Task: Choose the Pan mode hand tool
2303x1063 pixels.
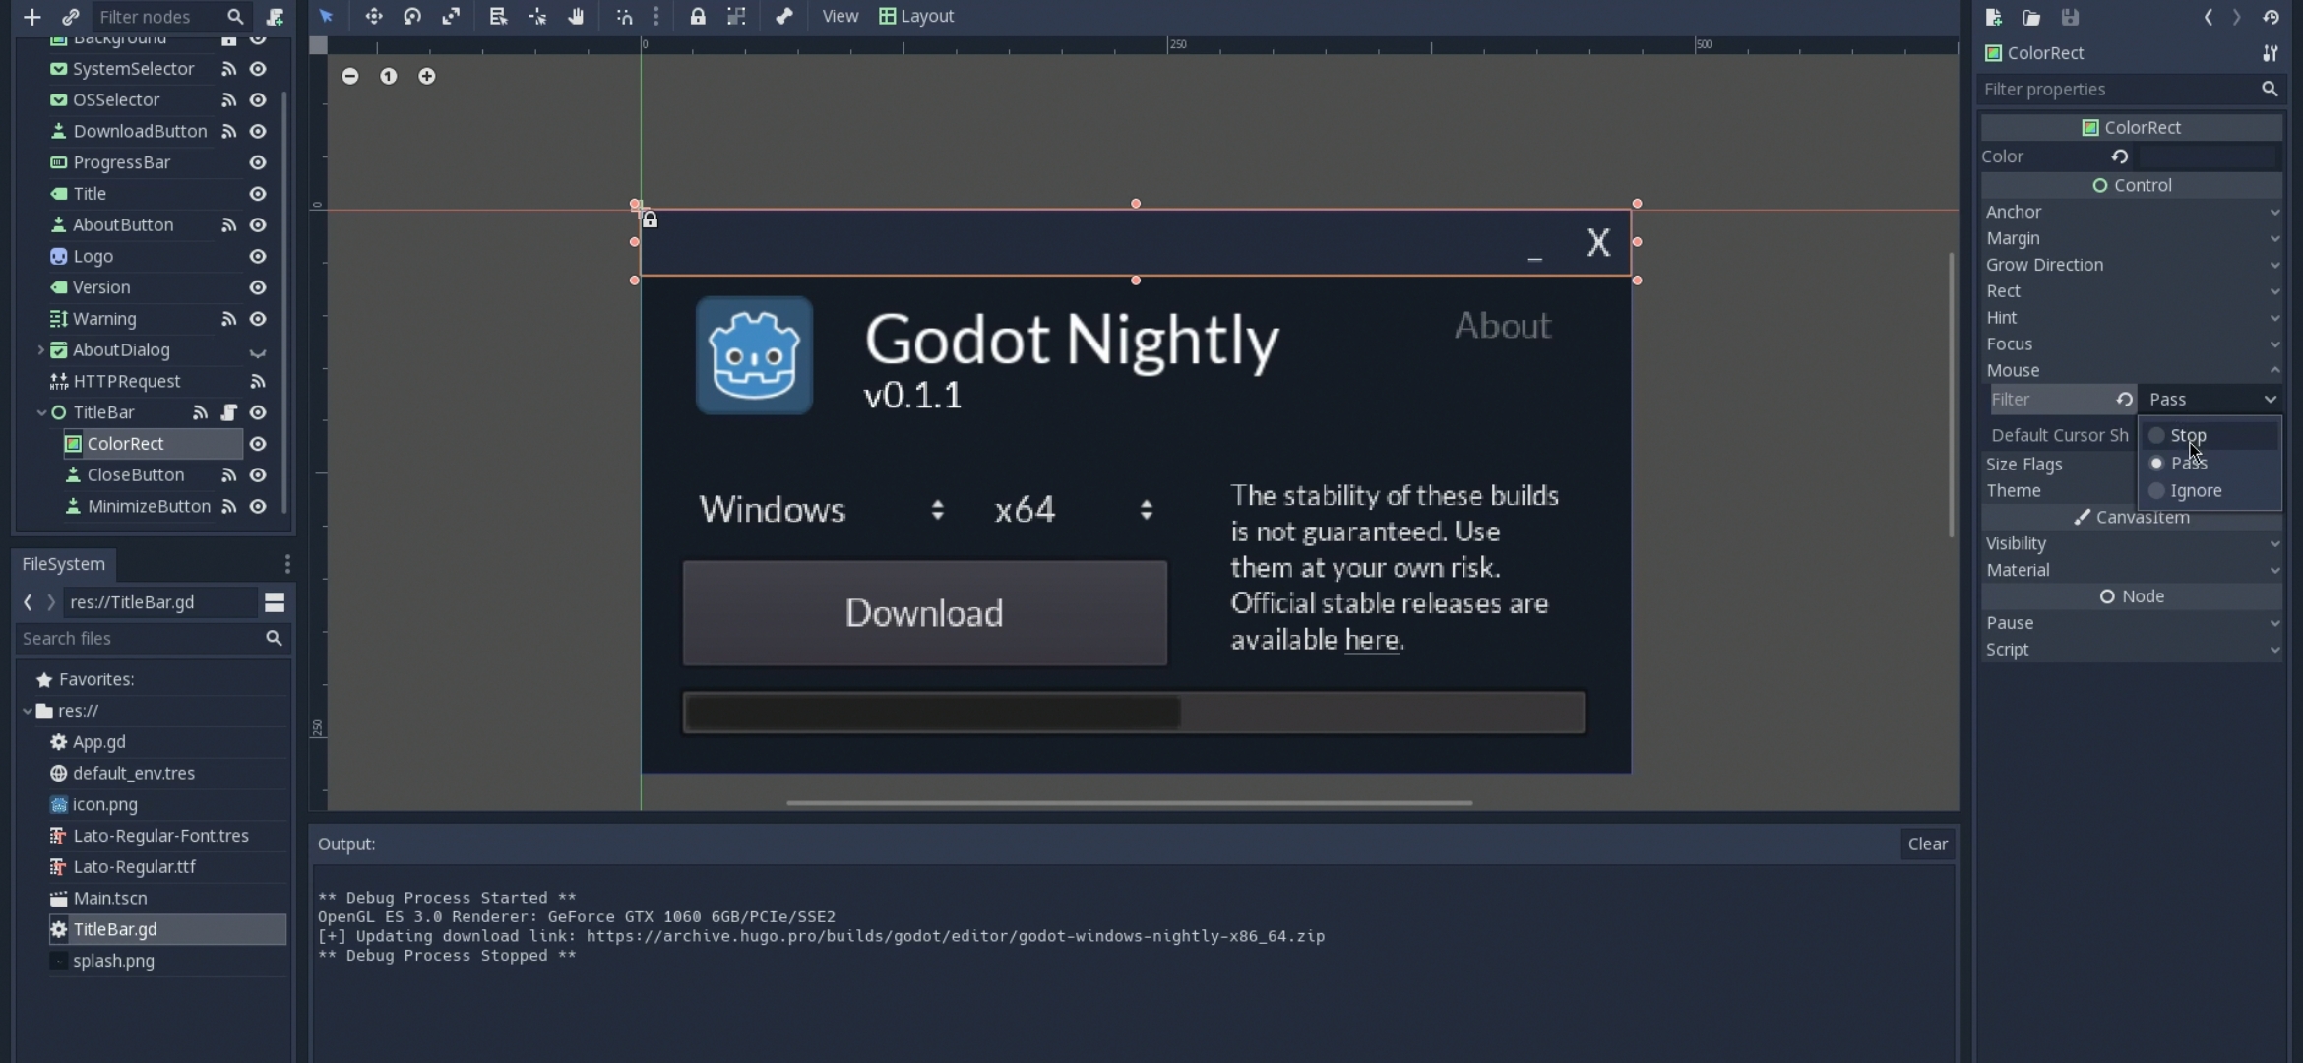Action: (x=576, y=16)
